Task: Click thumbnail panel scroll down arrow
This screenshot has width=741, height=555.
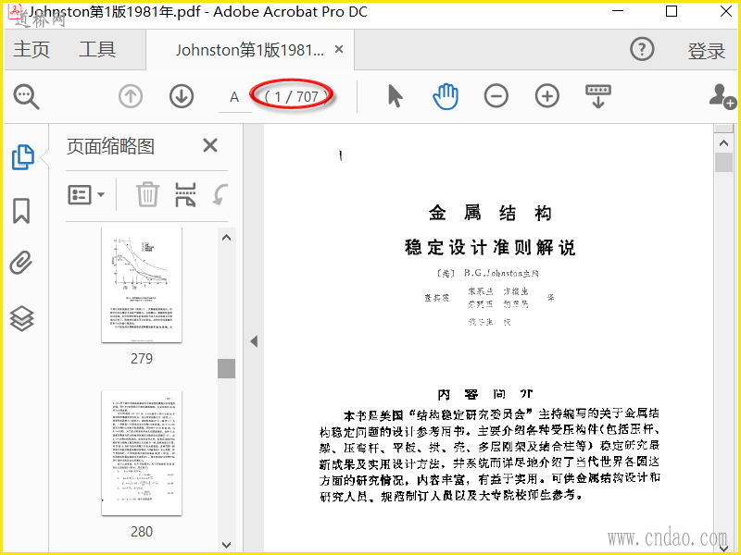Action: click(226, 545)
